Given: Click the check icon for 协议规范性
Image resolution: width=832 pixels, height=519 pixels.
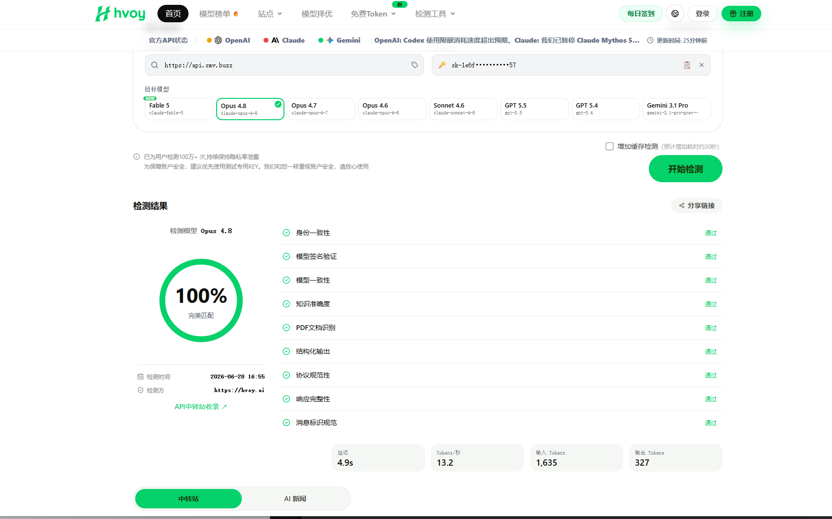Looking at the screenshot, I should click(x=286, y=375).
